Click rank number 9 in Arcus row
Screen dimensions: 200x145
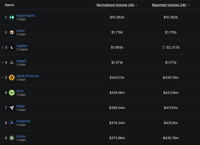(x=6, y=138)
